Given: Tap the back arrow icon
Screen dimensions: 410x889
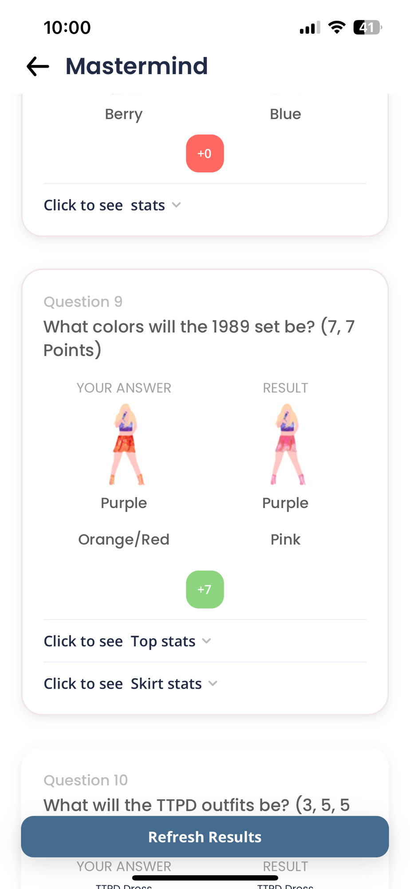Looking at the screenshot, I should 38,67.
